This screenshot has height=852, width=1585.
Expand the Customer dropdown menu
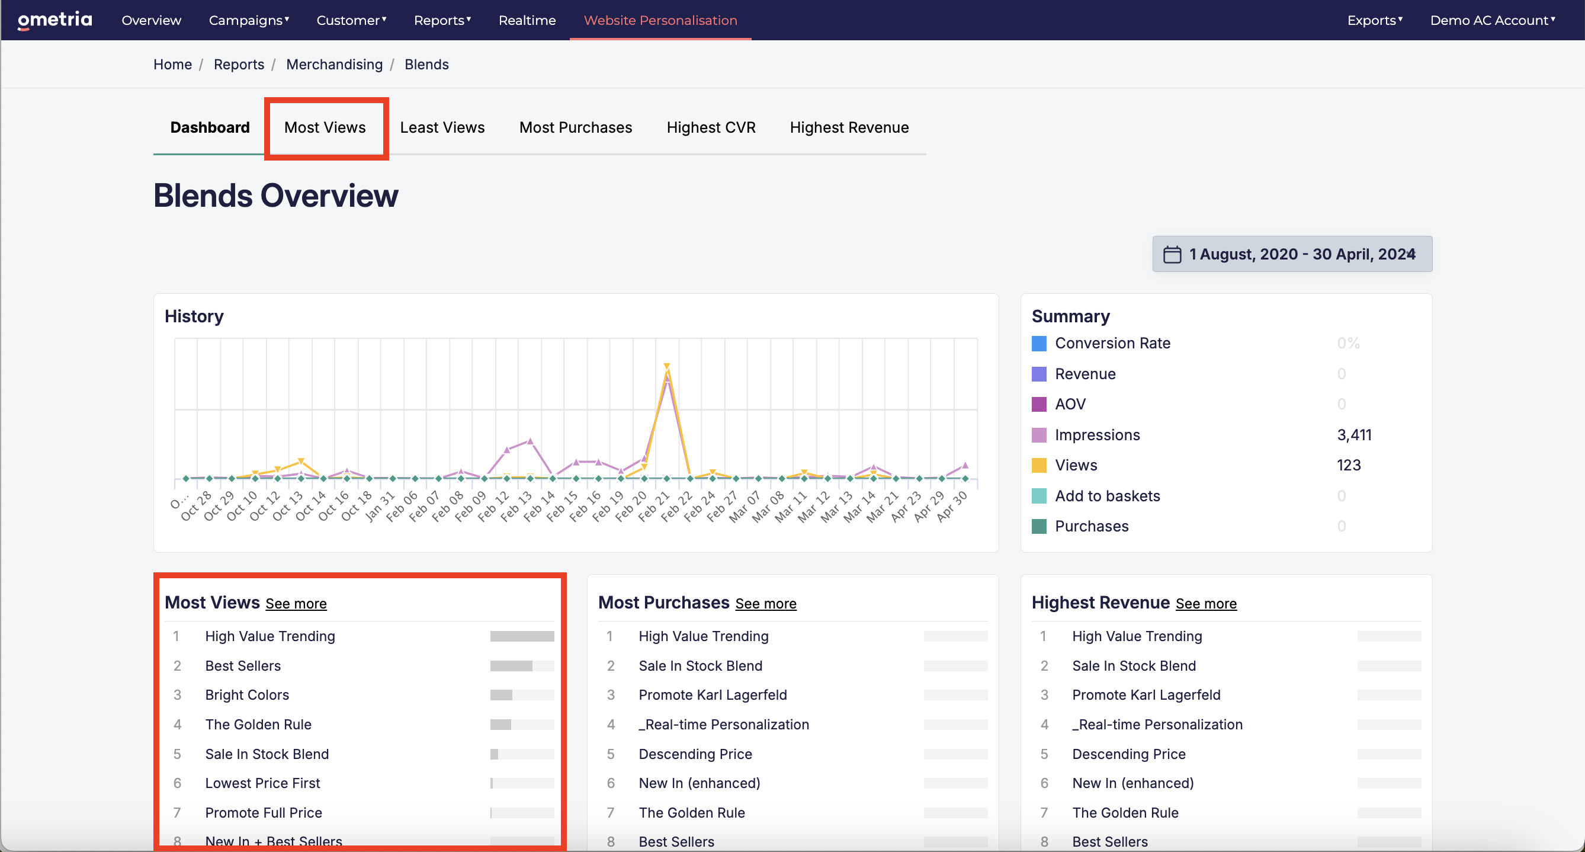coord(351,20)
